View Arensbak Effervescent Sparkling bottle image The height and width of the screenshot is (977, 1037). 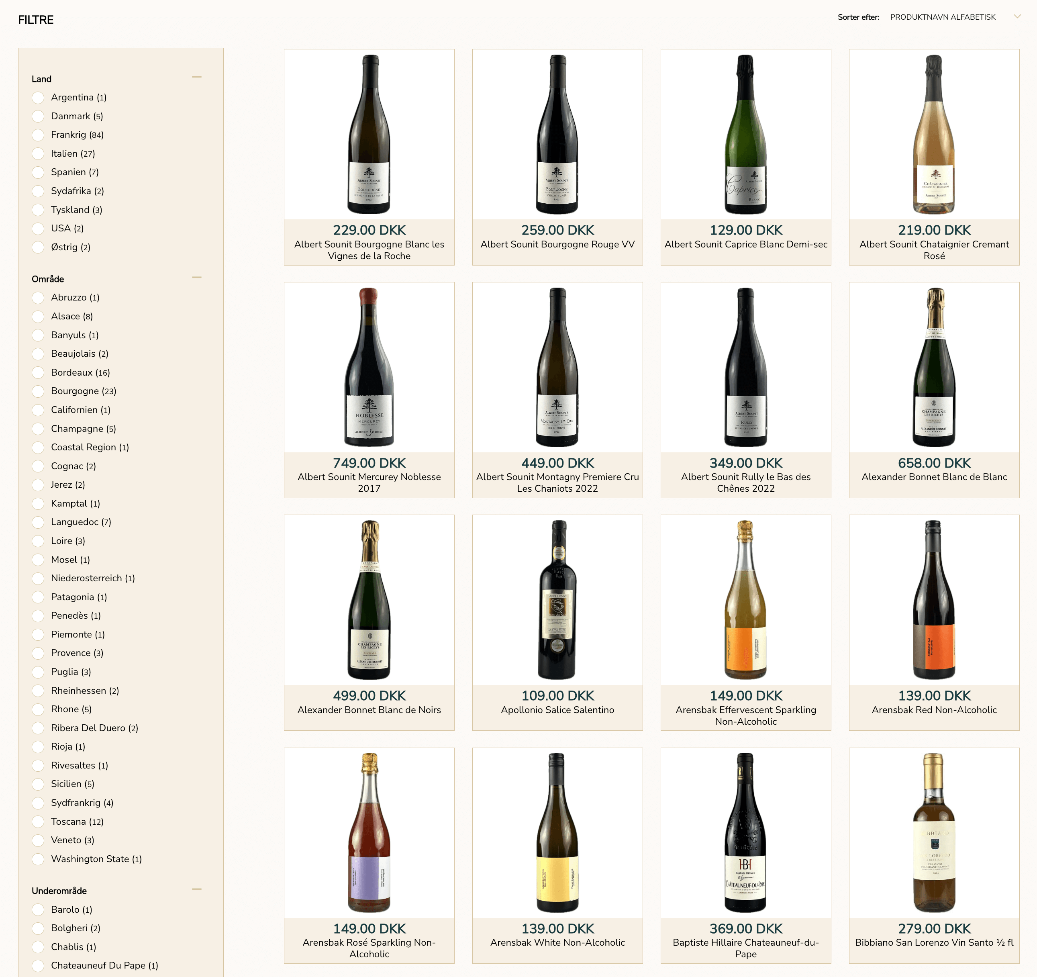(x=746, y=600)
